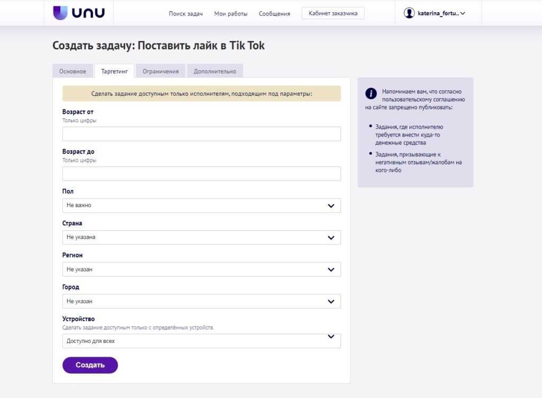Open the Ограничения tab
542x398 pixels.
tap(161, 71)
